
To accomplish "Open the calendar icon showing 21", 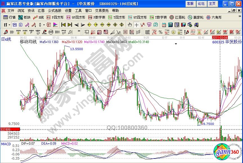I will (x=164, y=25).
